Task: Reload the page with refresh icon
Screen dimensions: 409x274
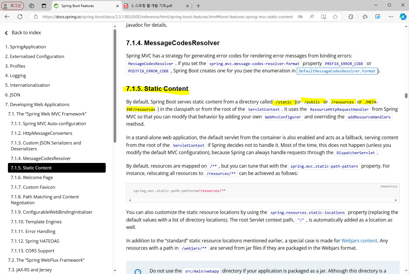Action: [20, 17]
